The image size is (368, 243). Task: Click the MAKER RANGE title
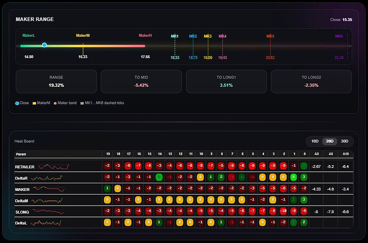[x=35, y=19]
